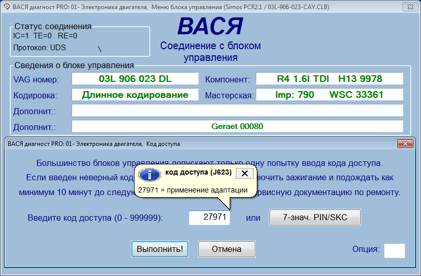Click the Введите код доступа label
This screenshot has width=421, height=276.
(x=95, y=218)
